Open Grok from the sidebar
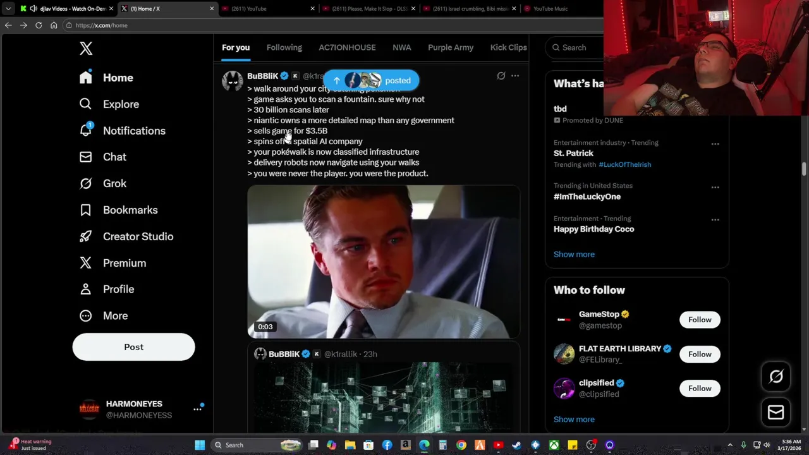The height and width of the screenshot is (455, 809). pyautogui.click(x=102, y=183)
